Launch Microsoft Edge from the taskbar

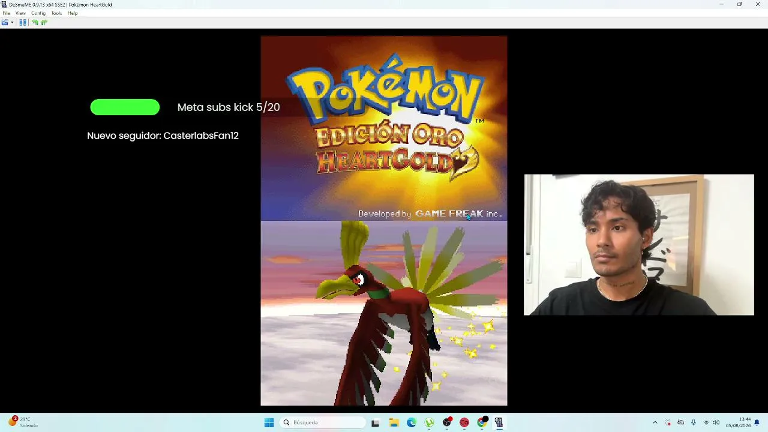pyautogui.click(x=412, y=422)
